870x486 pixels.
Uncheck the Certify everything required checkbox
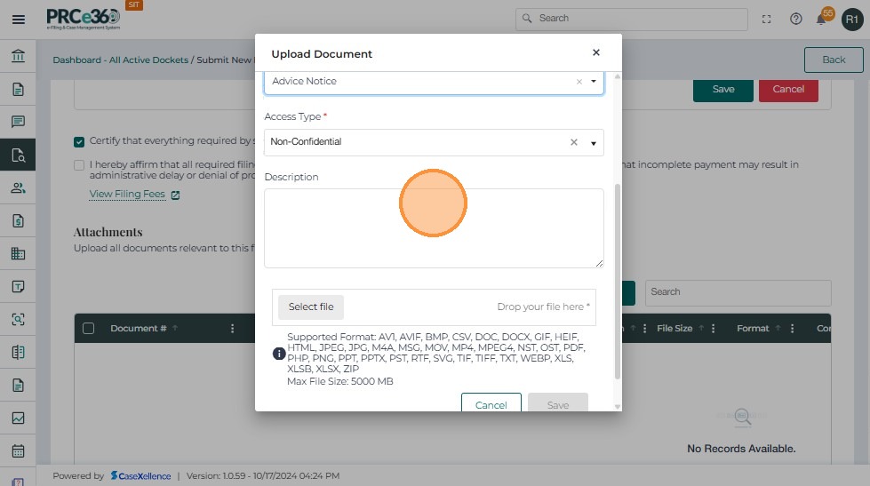point(80,141)
